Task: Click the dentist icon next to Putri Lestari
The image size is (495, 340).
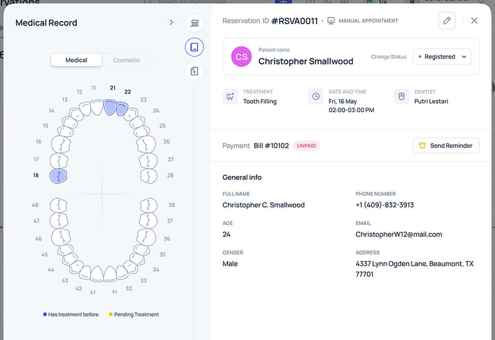Action: coord(401,96)
